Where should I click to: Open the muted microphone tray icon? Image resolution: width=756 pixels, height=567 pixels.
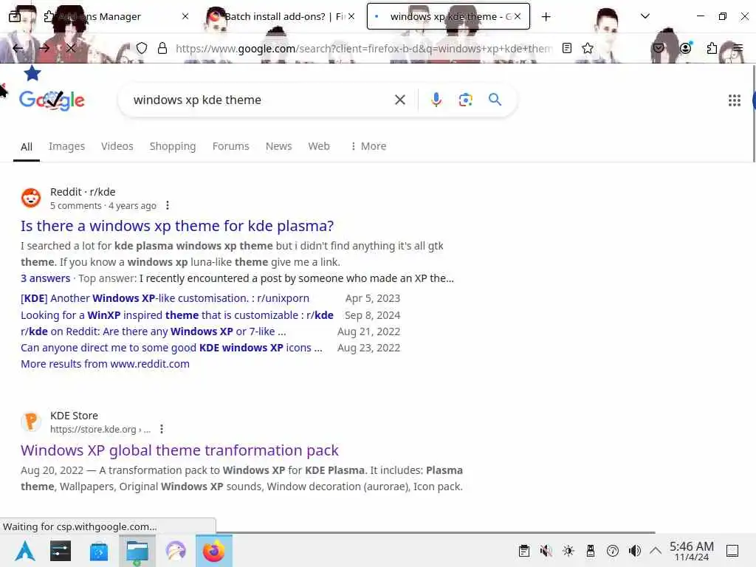point(546,551)
